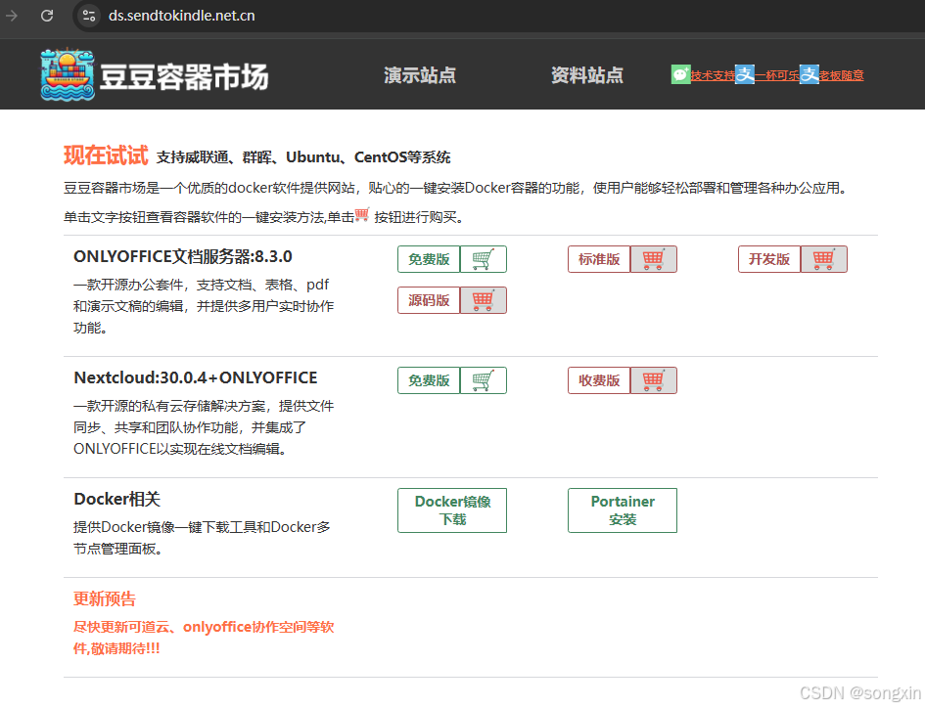The height and width of the screenshot is (708, 925).
Task: Click the green cart beside ONLYOFFICE 免费版
Action: [x=484, y=259]
